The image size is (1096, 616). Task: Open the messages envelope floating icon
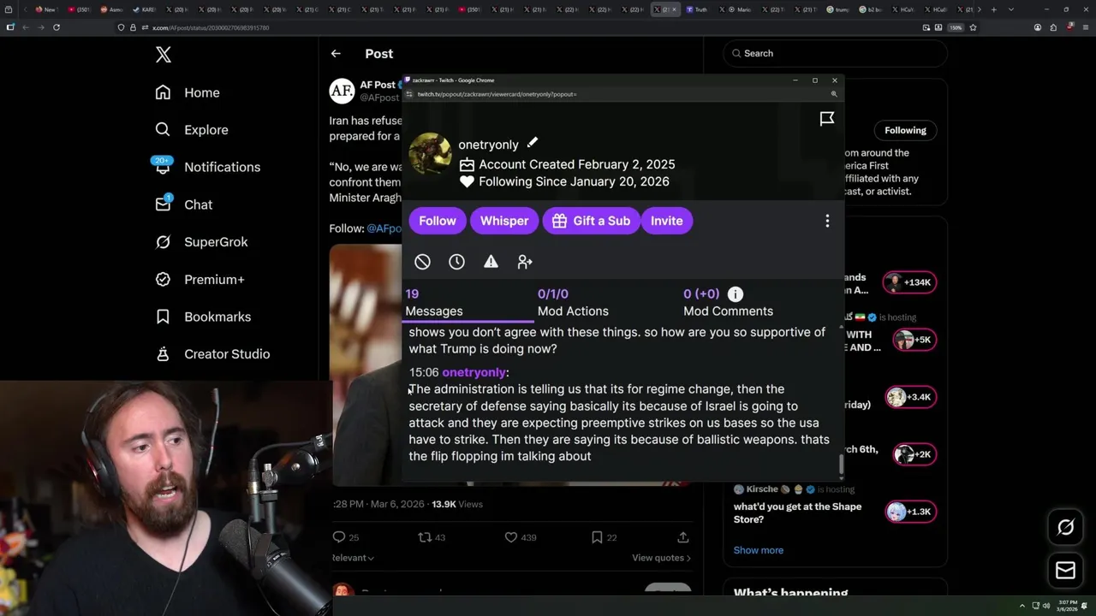(x=1065, y=571)
